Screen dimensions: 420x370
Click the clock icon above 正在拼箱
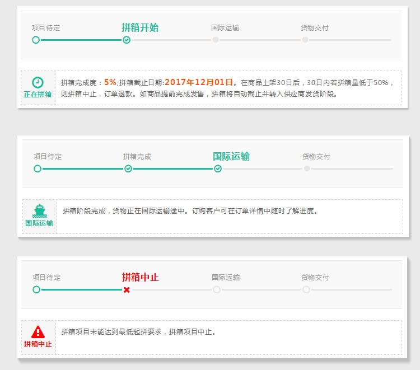[38, 82]
